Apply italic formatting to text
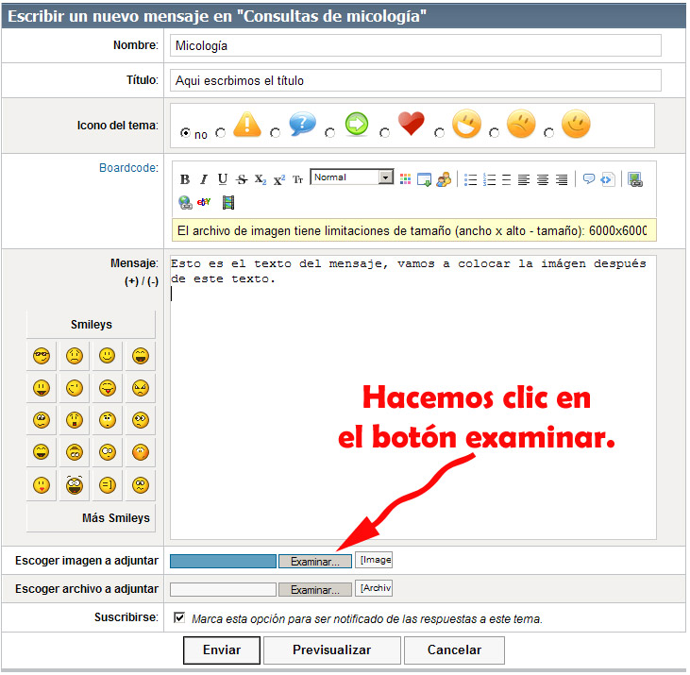Screen dimensions: 690x675 (203, 179)
